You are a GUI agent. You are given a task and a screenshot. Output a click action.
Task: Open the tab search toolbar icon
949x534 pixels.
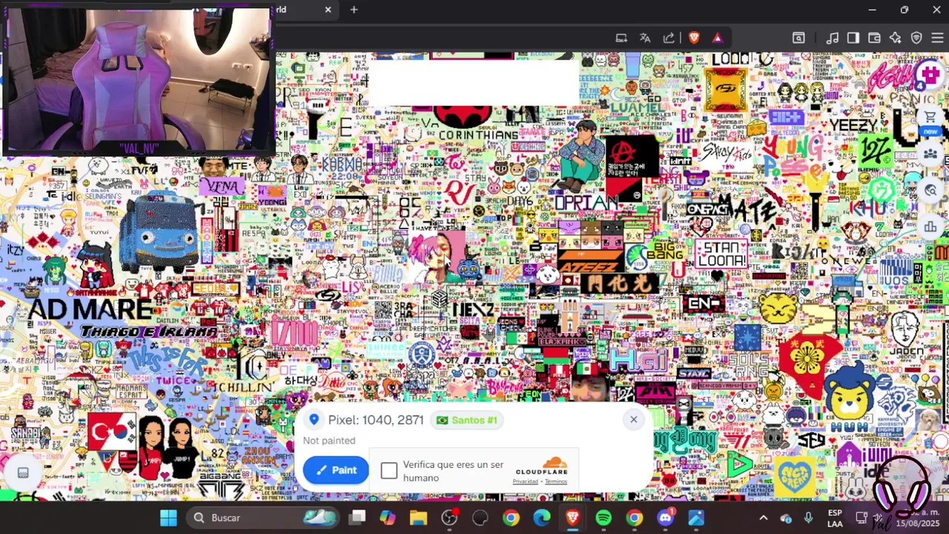(x=798, y=38)
